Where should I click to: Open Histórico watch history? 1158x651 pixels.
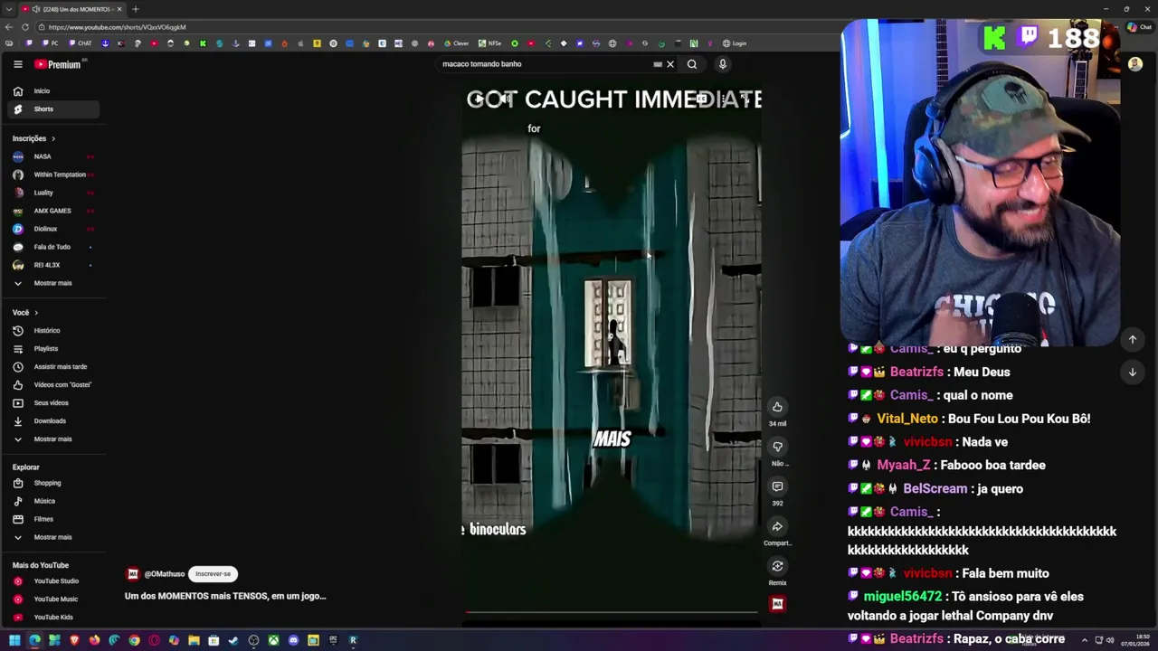click(52, 330)
